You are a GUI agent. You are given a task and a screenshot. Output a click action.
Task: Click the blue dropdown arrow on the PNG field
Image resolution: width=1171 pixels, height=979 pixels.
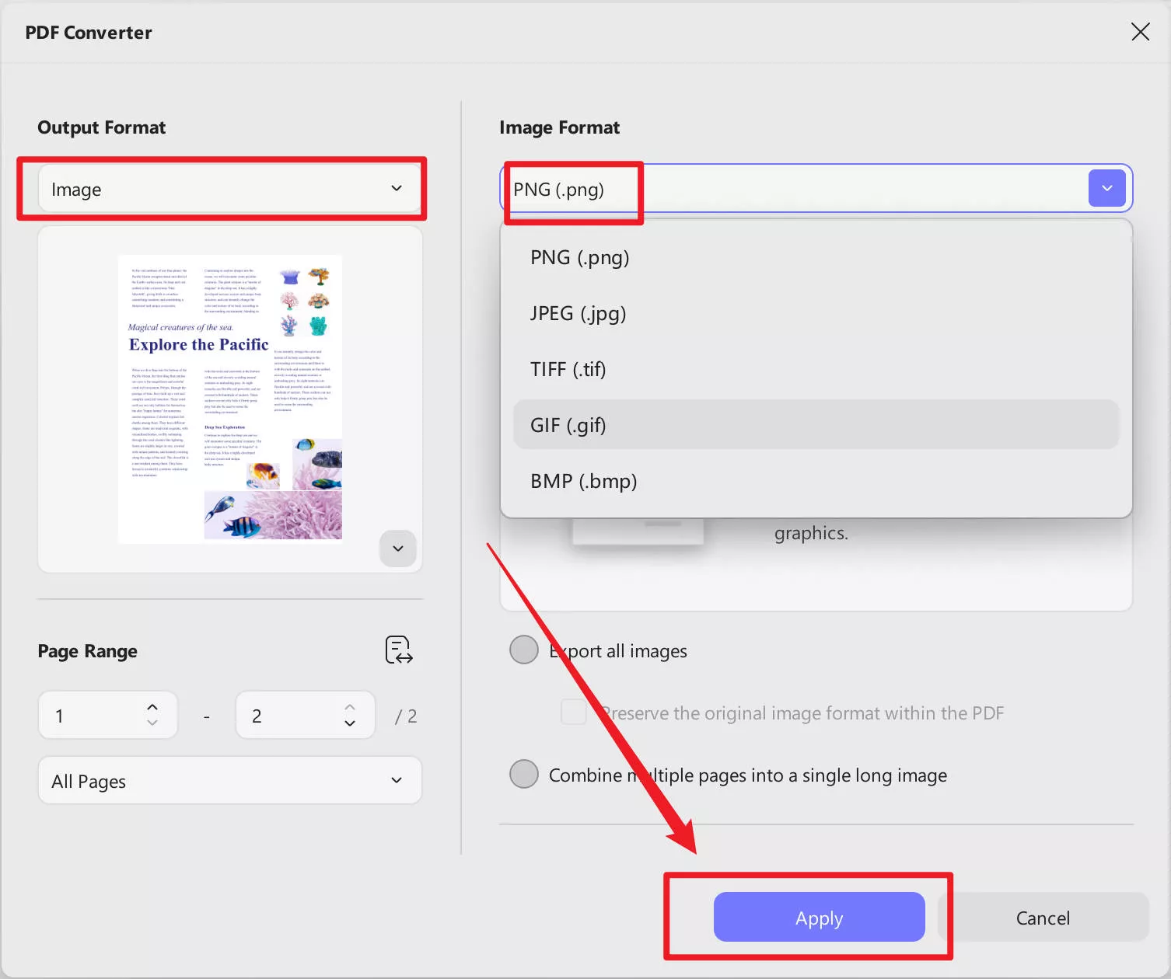1106,188
